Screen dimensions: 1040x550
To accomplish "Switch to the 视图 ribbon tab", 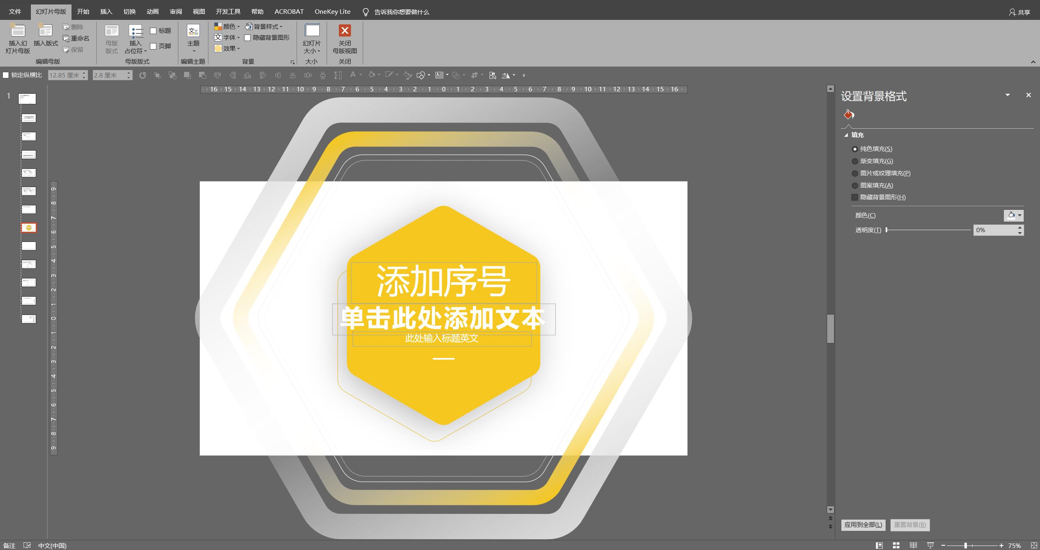I will click(198, 11).
